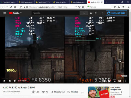Screen dimensions: 131x98
Task: Dislike the video with thumbs down
Action: pyautogui.click(x=43, y=92)
